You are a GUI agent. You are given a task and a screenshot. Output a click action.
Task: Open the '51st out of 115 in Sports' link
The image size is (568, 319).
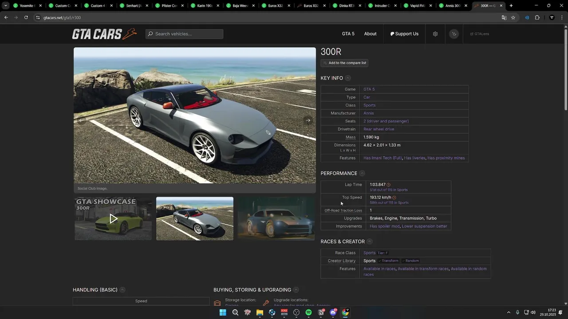389,190
